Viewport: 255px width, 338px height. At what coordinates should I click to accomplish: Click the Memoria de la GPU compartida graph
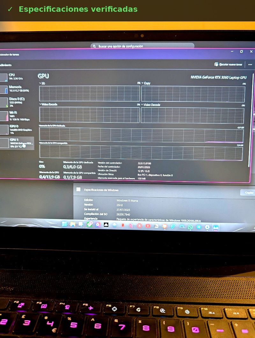click(x=141, y=152)
